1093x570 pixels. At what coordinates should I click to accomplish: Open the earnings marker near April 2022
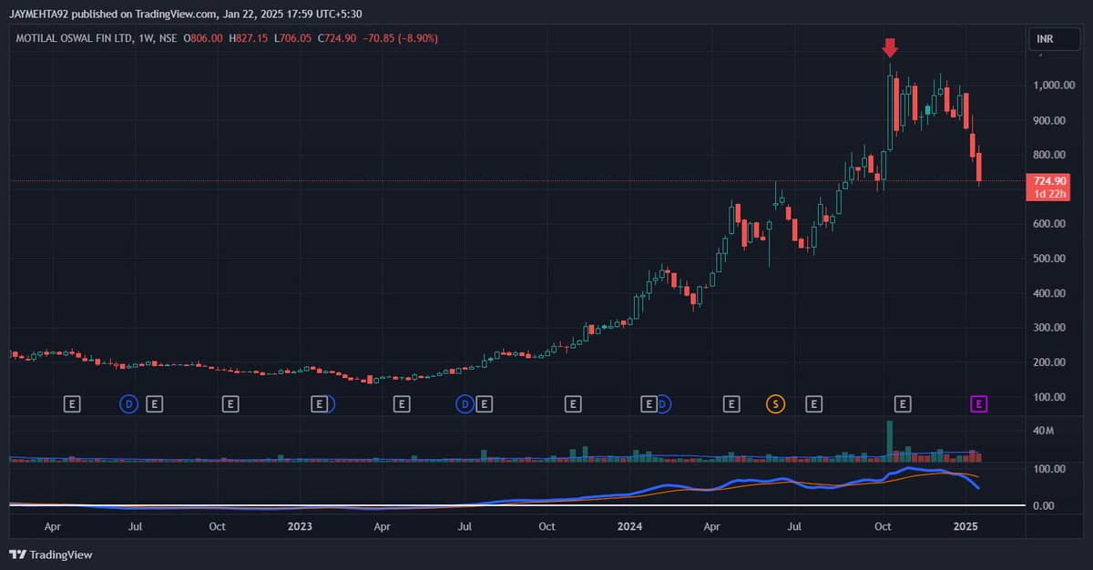[x=74, y=403]
